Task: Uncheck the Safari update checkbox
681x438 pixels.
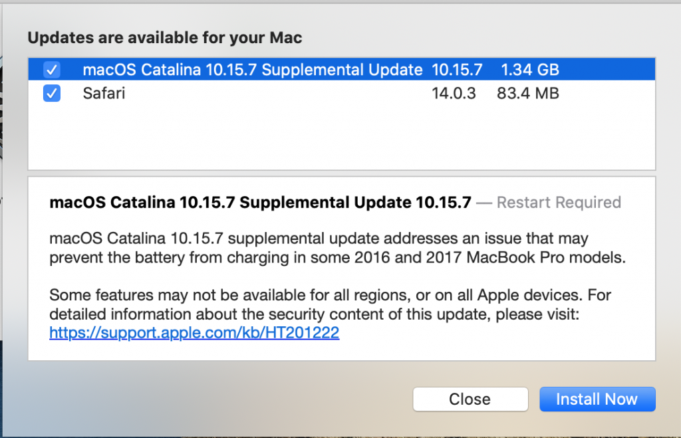Action: [52, 93]
